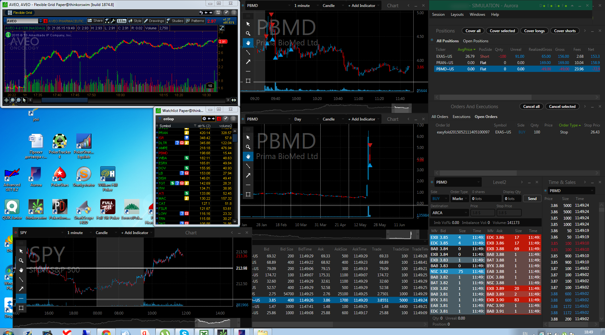This screenshot has height=335, width=605.
Task: Click list menu icon in Watchlist header
Action: coord(233,119)
